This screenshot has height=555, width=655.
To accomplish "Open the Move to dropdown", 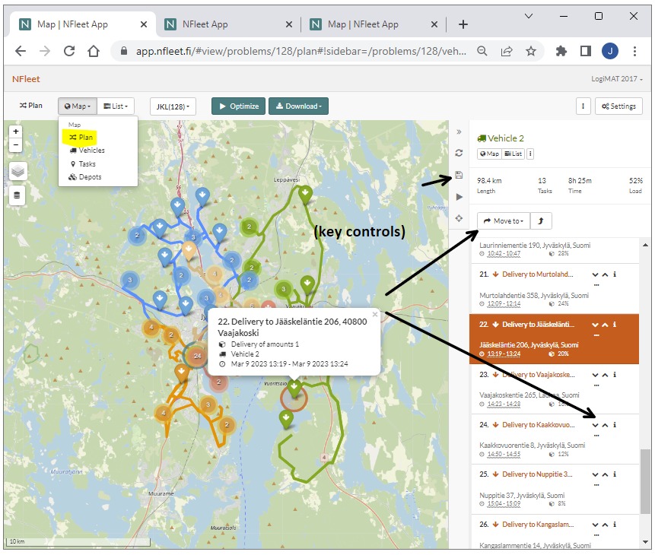I will (x=504, y=221).
